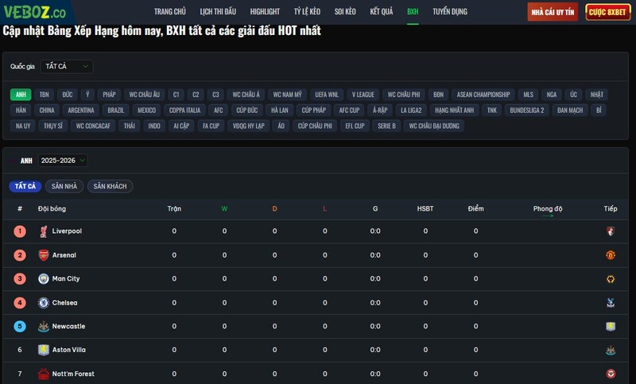Click the VEBOZ.co logo

point(35,12)
